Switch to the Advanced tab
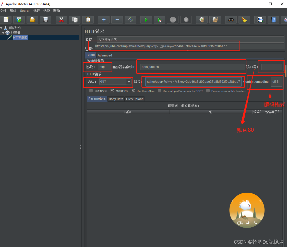Screen dimensions: 287x247 105,55
